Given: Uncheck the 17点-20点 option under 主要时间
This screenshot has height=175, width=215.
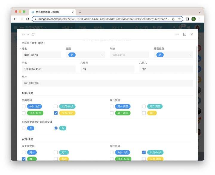Looking at the screenshot, I should point(56,113).
